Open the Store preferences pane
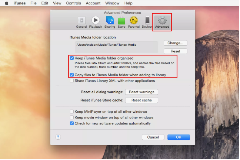This screenshot has height=160, width=240. click(121, 22)
